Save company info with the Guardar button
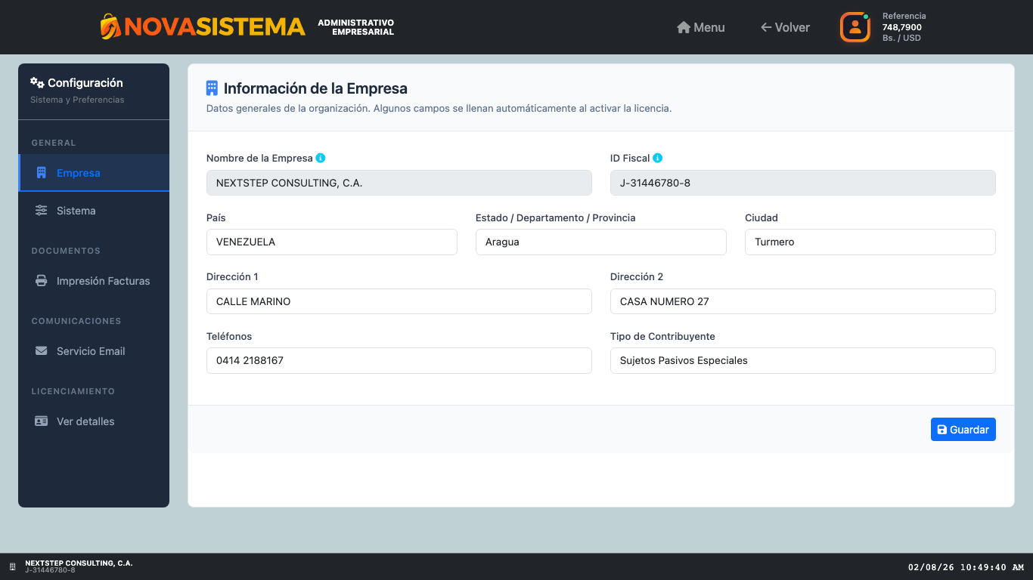1033x580 pixels. (x=963, y=430)
